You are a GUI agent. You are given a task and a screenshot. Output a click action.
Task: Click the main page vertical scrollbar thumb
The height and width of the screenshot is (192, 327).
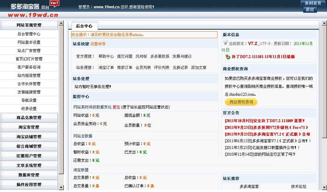tap(324, 81)
